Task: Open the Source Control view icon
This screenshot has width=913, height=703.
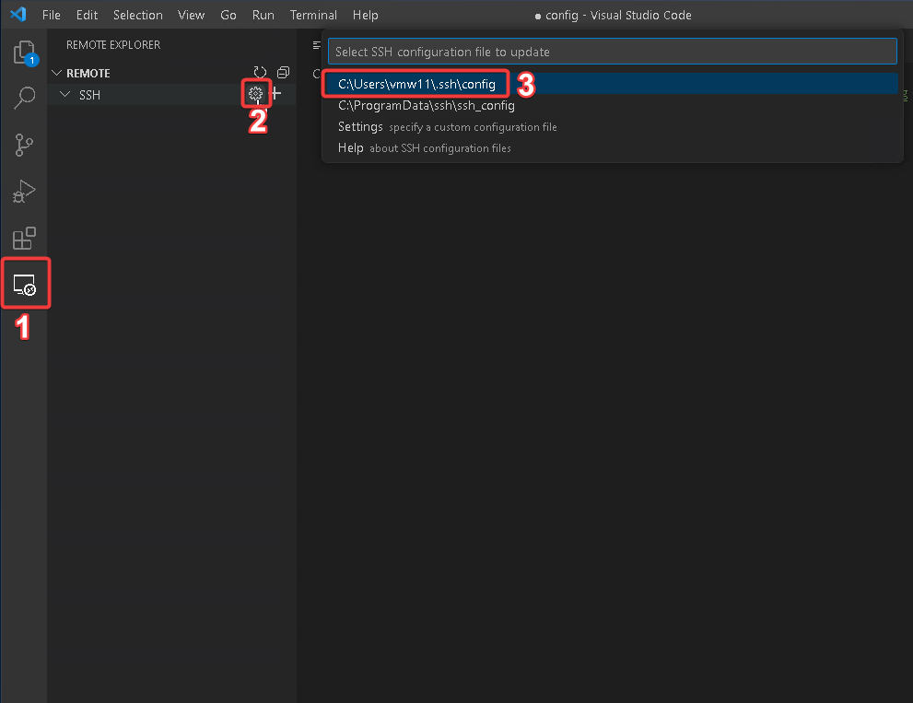Action: [25, 145]
